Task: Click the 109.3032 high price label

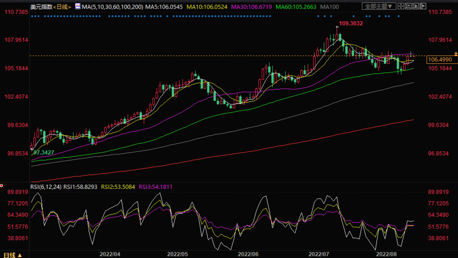Action: click(351, 24)
